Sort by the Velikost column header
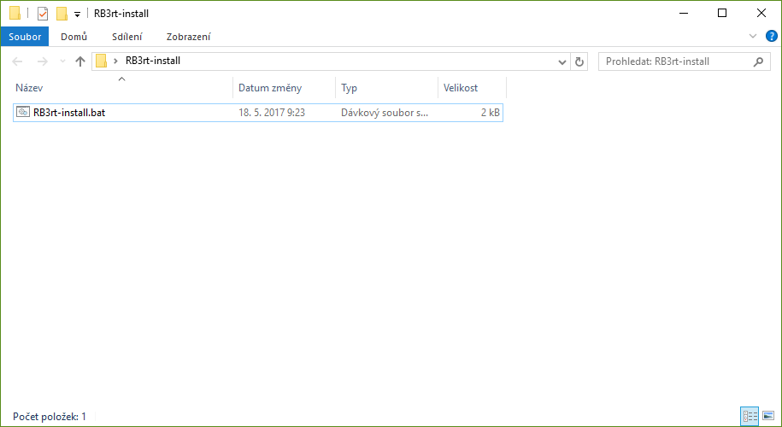 pyautogui.click(x=472, y=88)
